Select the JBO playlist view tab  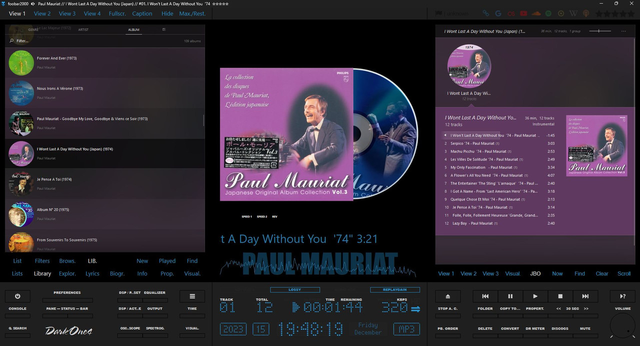click(535, 274)
